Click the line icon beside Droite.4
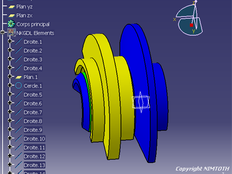 coord(18,68)
